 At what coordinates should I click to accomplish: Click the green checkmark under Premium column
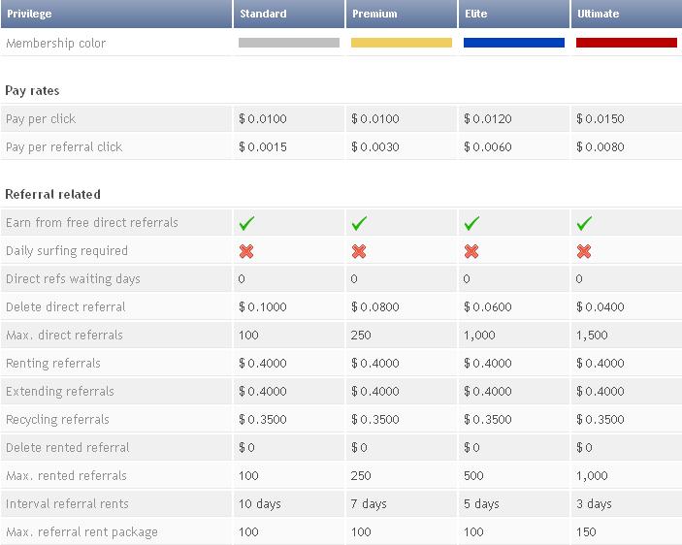359,223
